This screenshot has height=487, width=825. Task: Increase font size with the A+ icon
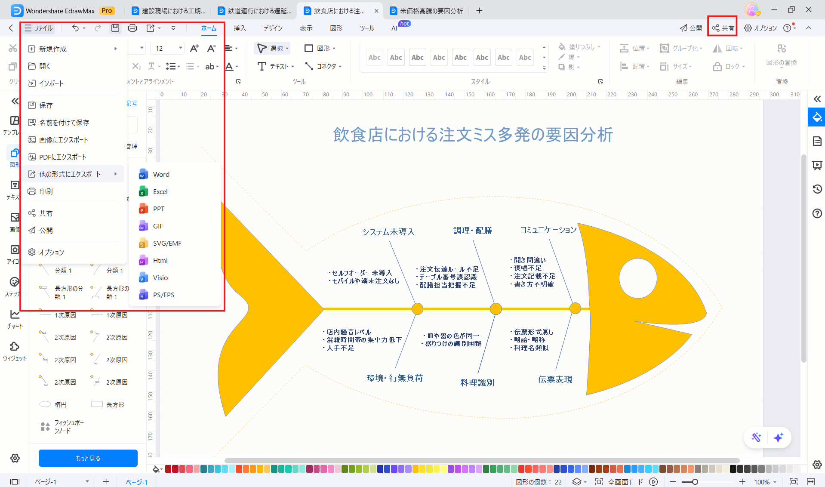[194, 48]
